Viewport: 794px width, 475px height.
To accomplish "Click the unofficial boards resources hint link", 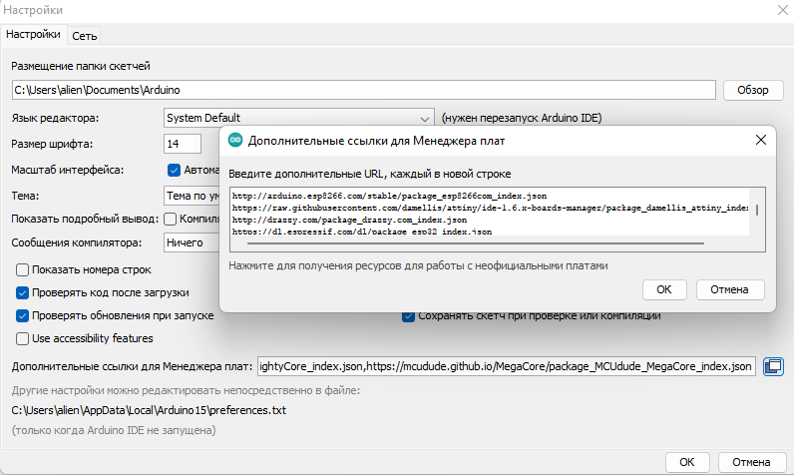I will tap(418, 265).
